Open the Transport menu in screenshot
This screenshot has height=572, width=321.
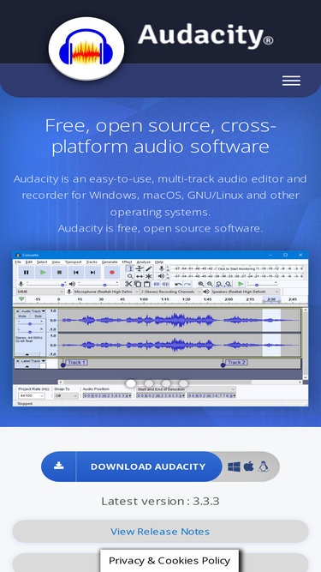pyautogui.click(x=73, y=262)
